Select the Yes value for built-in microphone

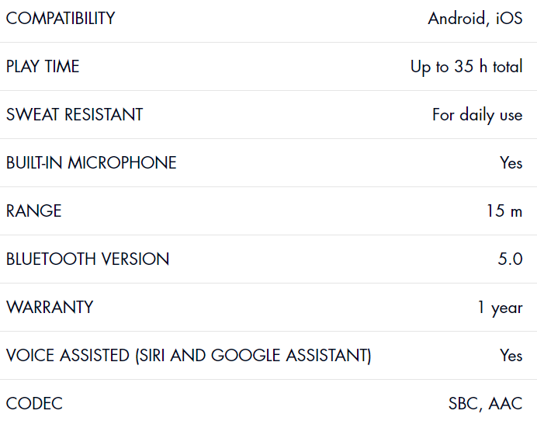pyautogui.click(x=511, y=162)
